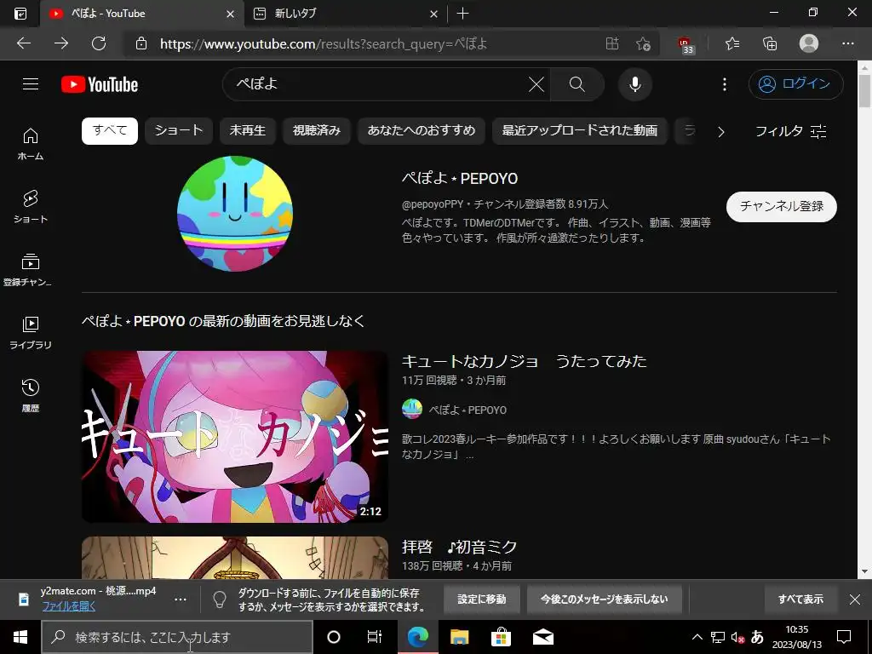
Task: Click 今後このメッセージを表示しない button
Action: tap(605, 599)
